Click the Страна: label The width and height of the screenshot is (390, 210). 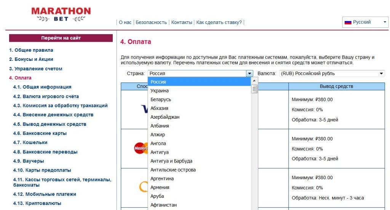[x=136, y=73]
